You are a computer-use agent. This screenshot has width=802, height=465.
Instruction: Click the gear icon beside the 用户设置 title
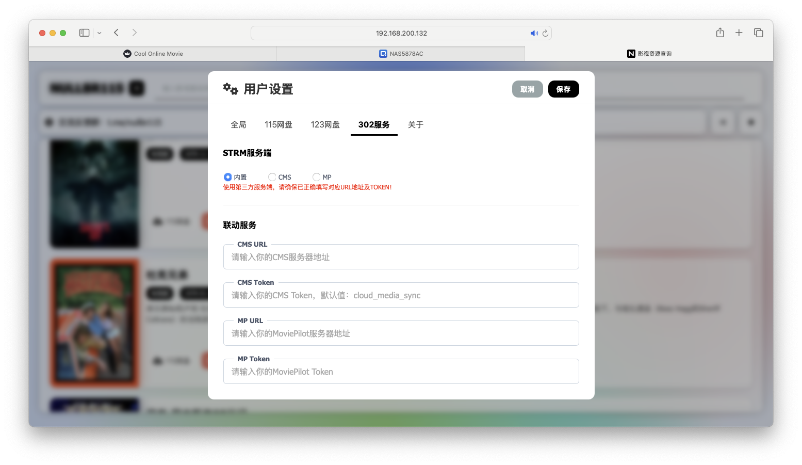point(231,89)
